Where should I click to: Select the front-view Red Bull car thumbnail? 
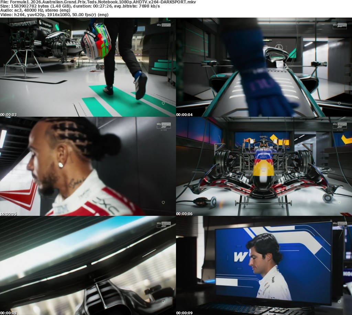pyautogui.click(x=264, y=166)
